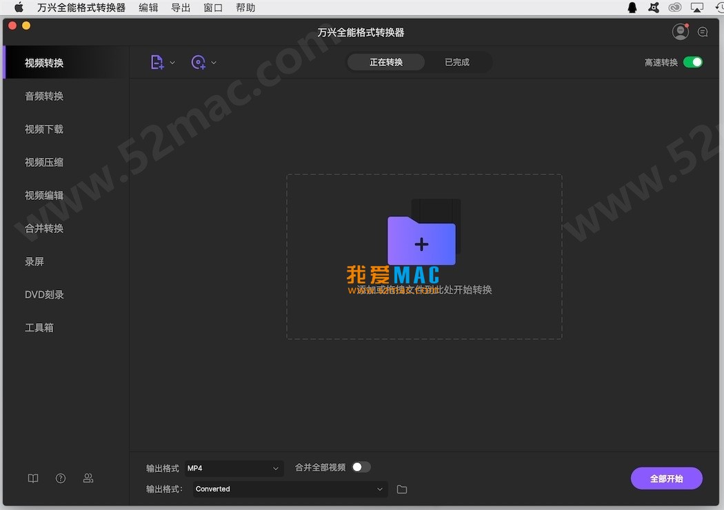724x510 pixels.
Task: Click the help question mark icon
Action: click(x=61, y=478)
